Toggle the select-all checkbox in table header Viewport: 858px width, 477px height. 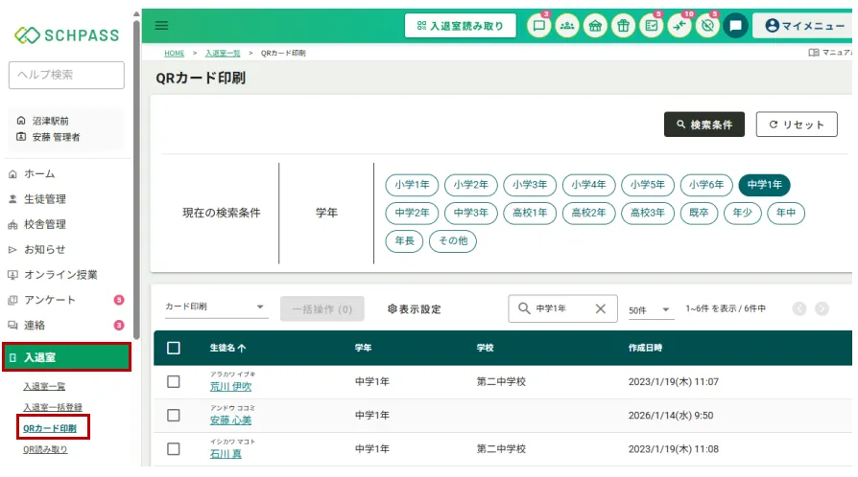(174, 348)
